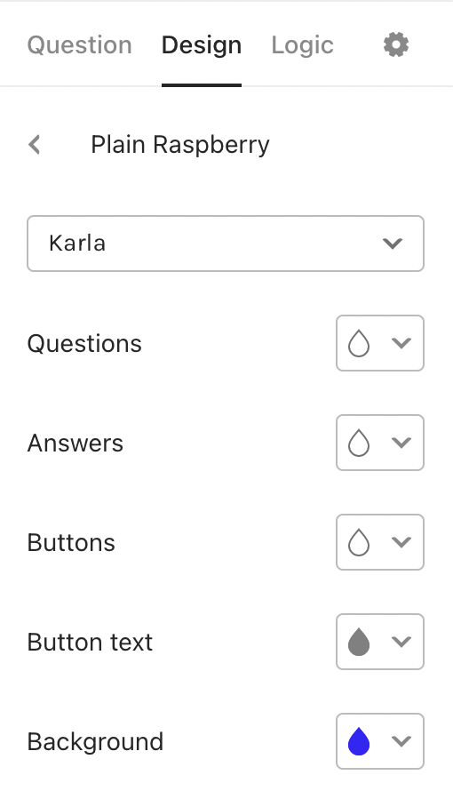Click the Questions color droplet icon

(359, 343)
